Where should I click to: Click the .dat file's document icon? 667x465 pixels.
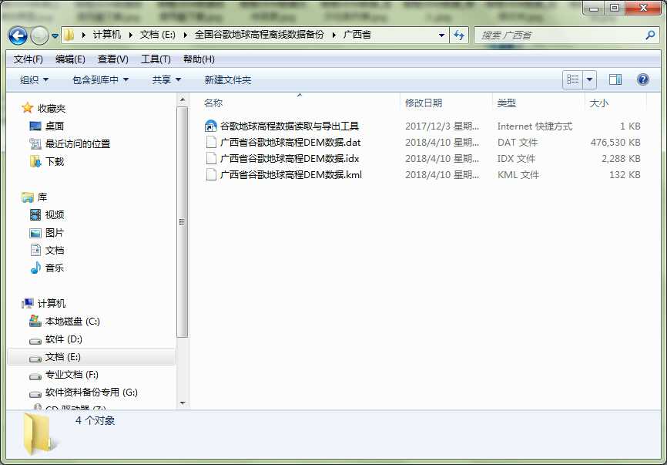coord(211,142)
